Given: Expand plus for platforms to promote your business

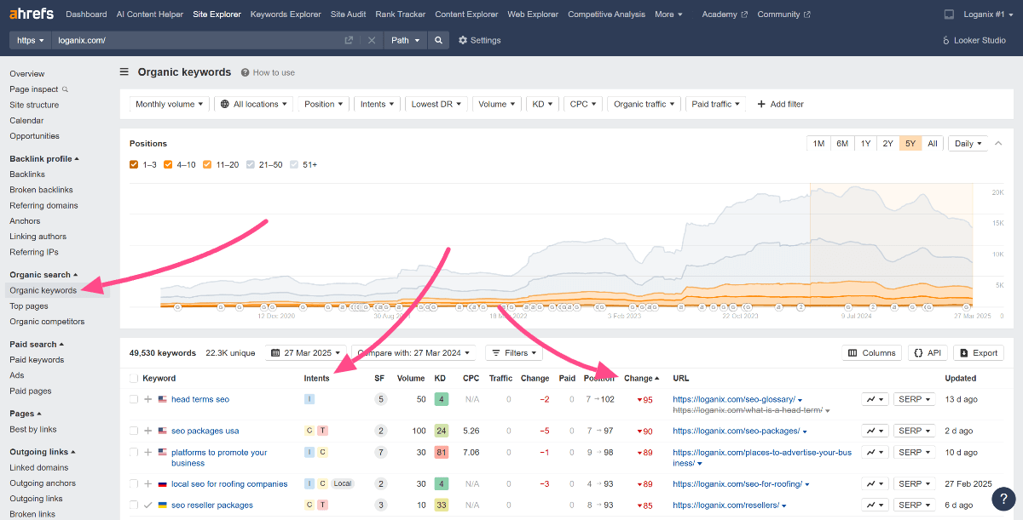Looking at the screenshot, I should (x=148, y=452).
